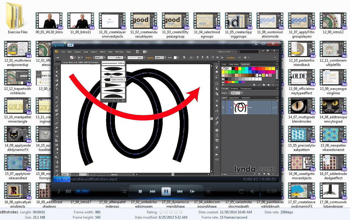Select the Pencil tool
This screenshot has height=220, width=350.
coord(57,106)
